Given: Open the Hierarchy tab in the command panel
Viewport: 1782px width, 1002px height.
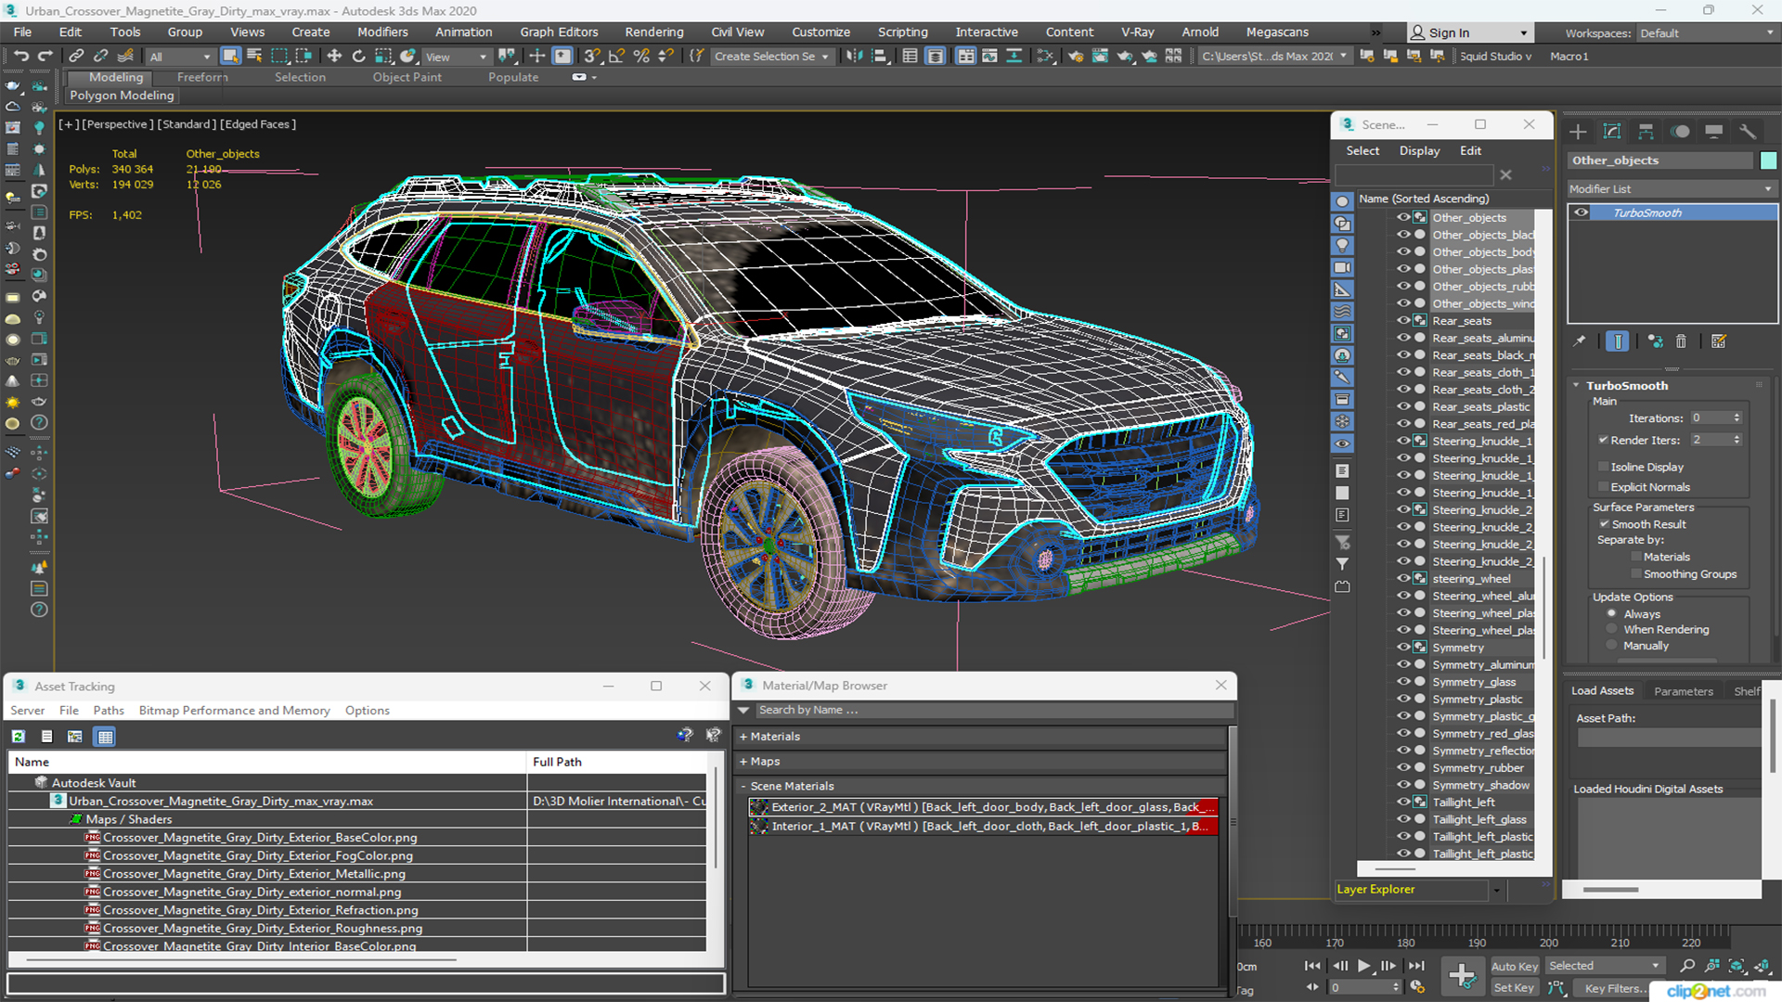Looking at the screenshot, I should (x=1646, y=132).
